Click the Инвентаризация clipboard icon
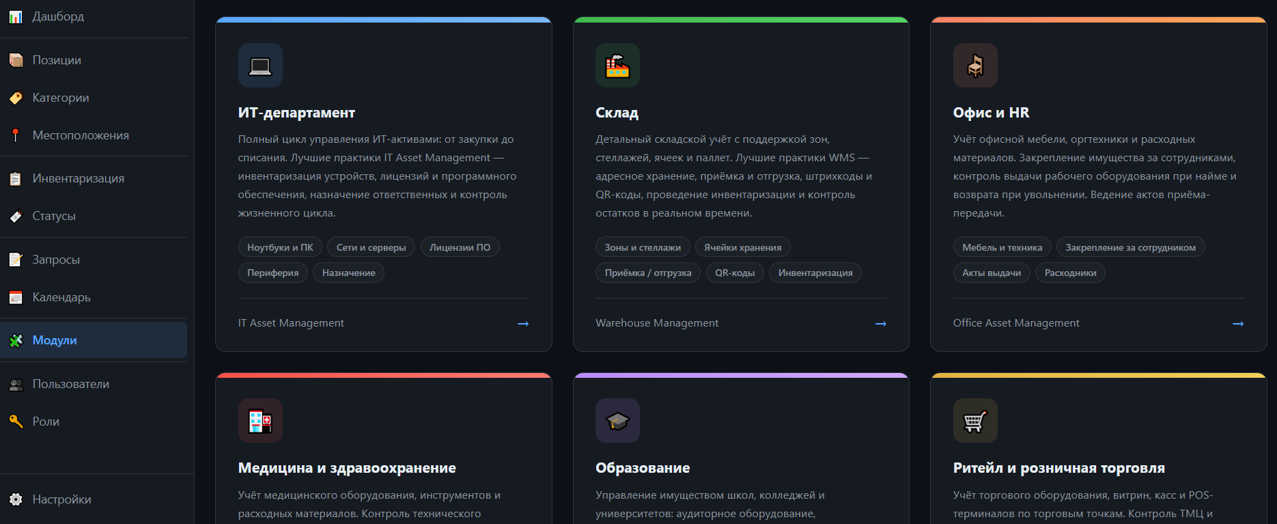 [x=16, y=179]
